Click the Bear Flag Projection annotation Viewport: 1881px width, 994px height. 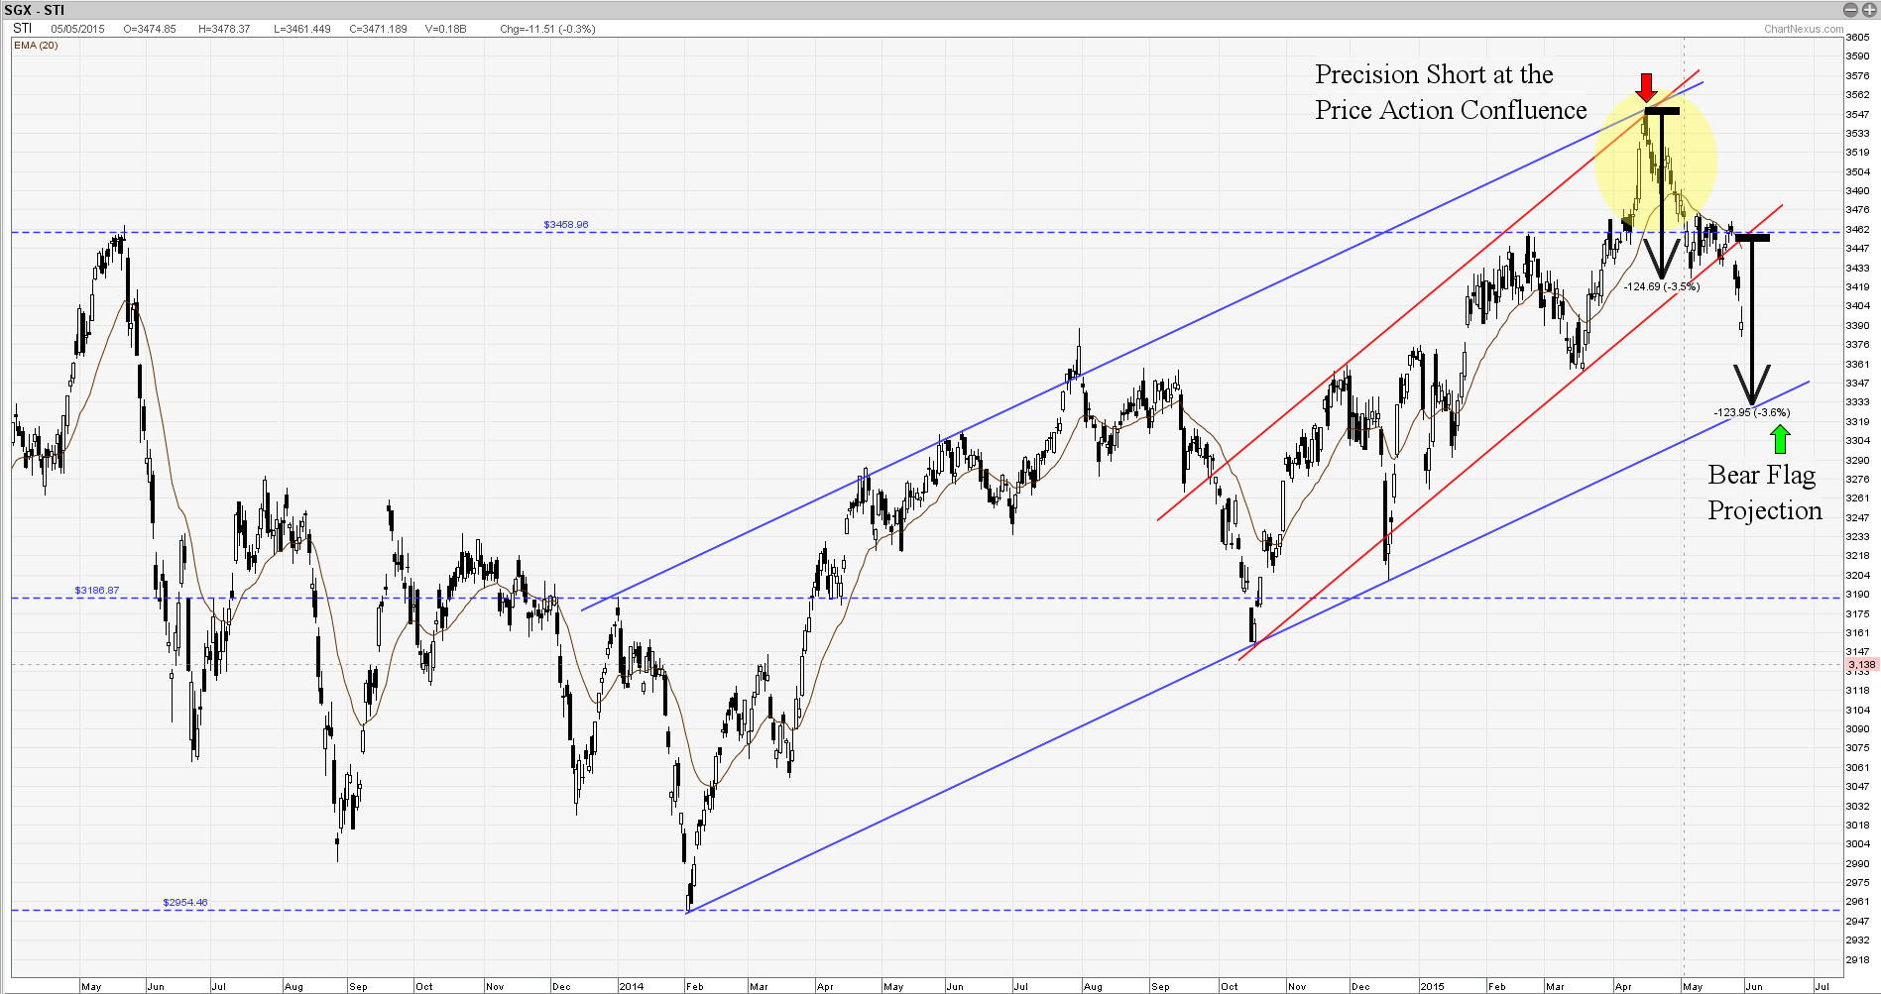[1764, 493]
